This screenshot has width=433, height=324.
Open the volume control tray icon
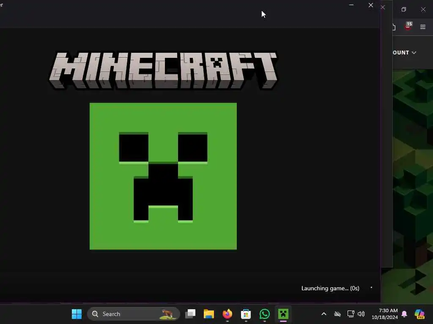click(x=361, y=314)
